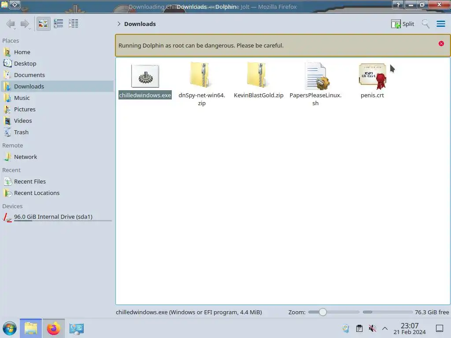Viewport: 451px width, 338px height.
Task: Select the chilledwindows.exe file icon
Action: pos(145,76)
